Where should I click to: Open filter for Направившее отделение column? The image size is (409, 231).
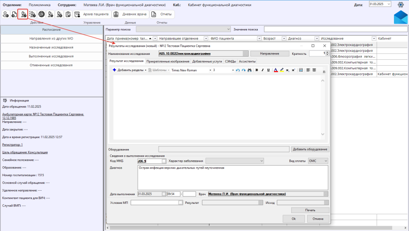206,38
